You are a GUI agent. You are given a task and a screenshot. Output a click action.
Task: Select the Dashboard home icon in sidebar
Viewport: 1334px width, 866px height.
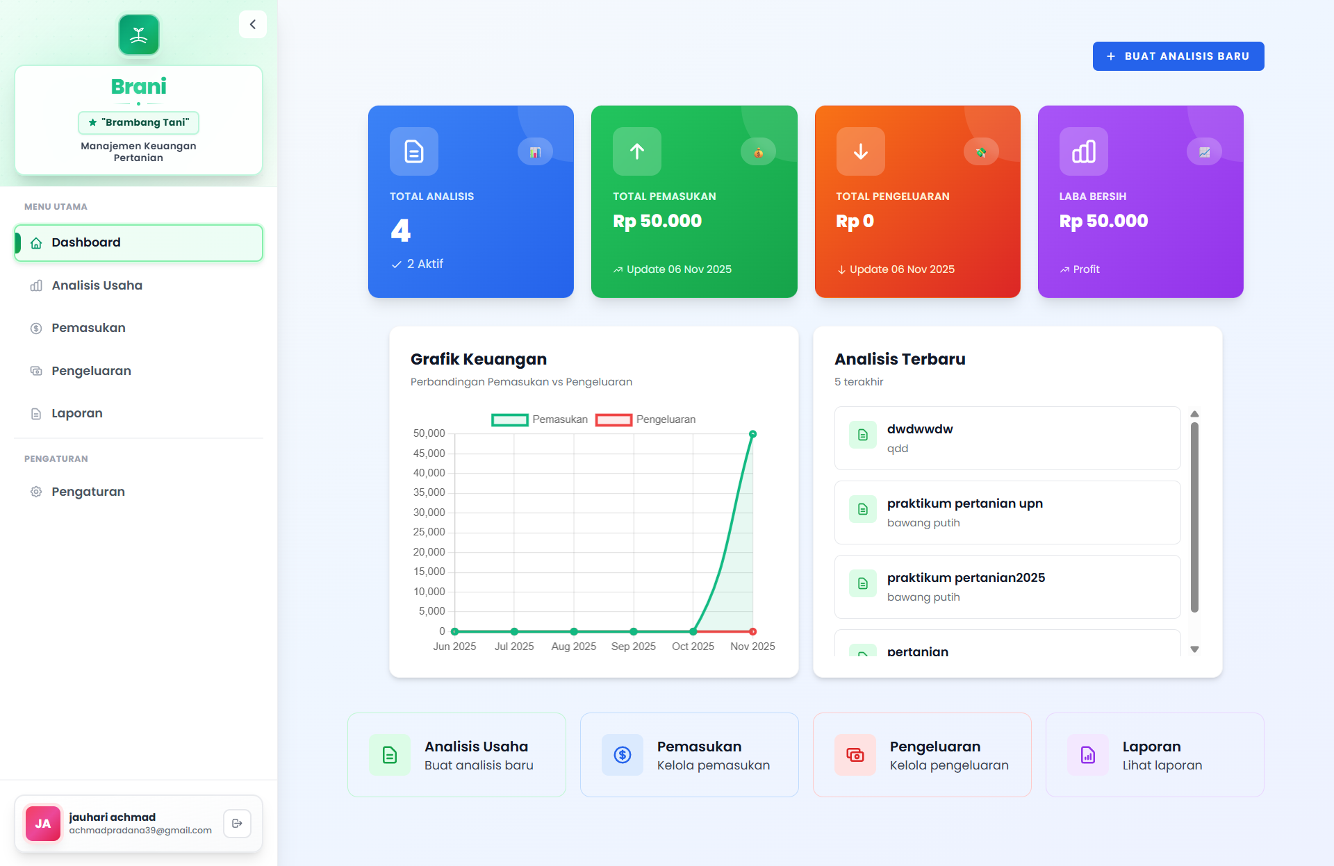(36, 242)
